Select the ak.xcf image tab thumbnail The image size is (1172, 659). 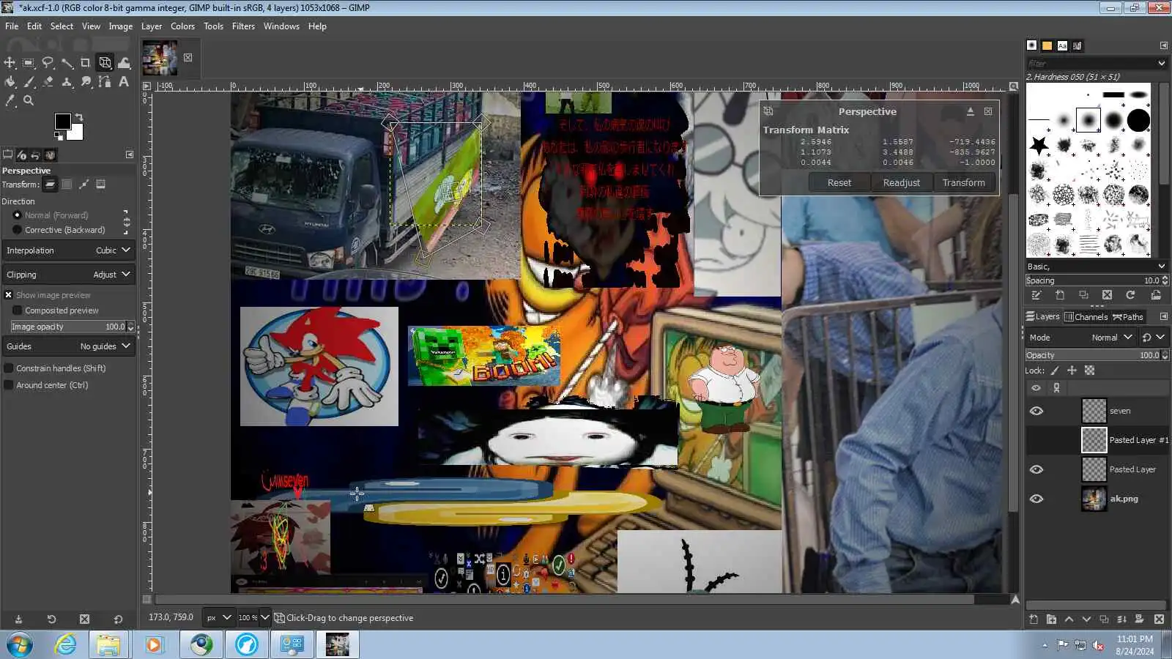(160, 58)
